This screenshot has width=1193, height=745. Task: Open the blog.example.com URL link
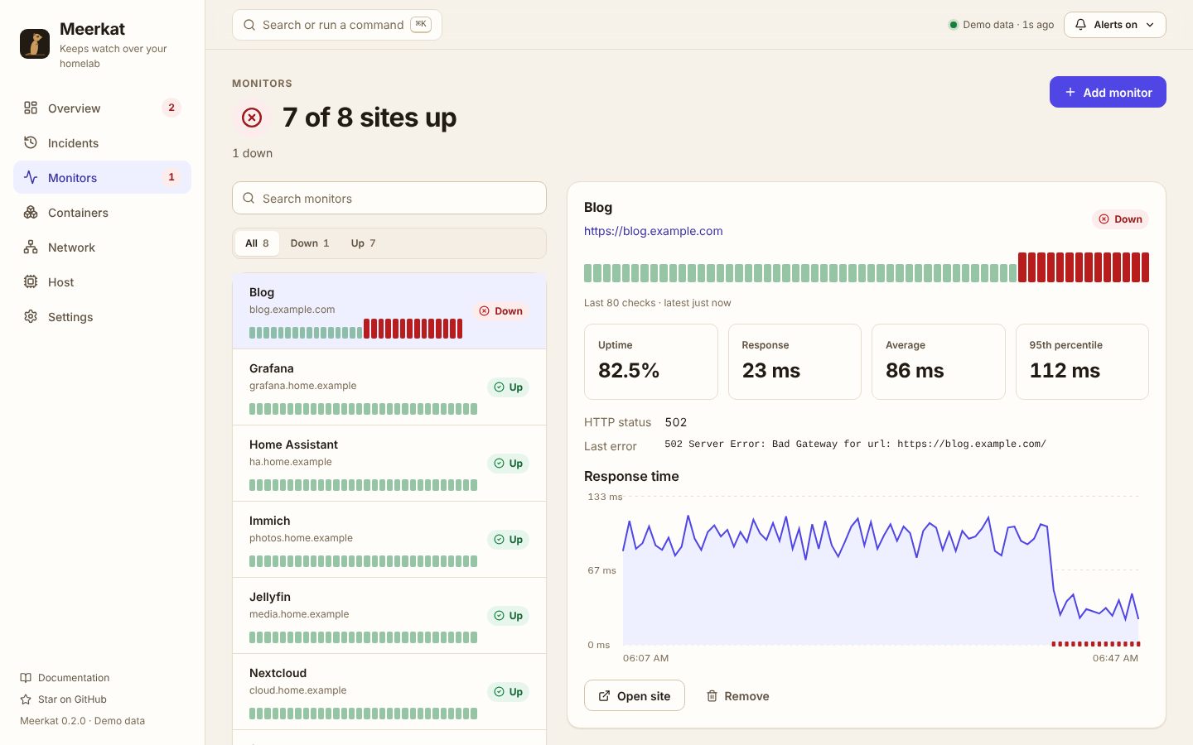653,231
